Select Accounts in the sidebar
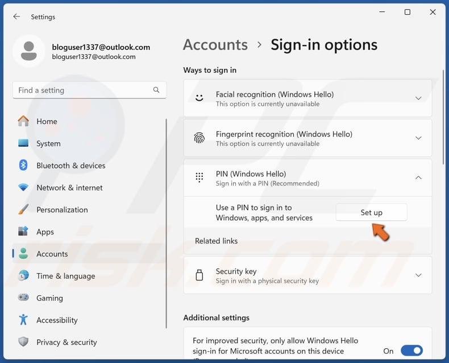 click(x=52, y=254)
